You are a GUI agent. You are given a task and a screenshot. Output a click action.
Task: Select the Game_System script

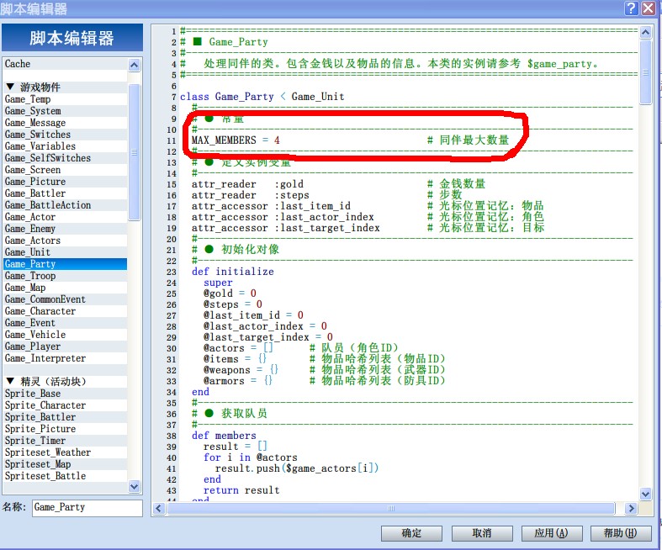point(65,111)
